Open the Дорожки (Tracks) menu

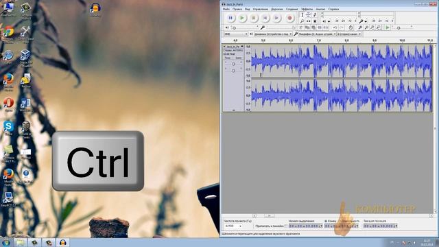[x=277, y=9]
